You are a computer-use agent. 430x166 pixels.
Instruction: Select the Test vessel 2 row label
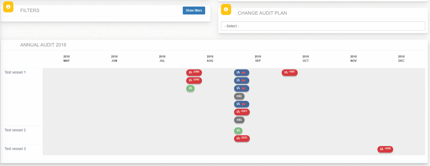pyautogui.click(x=15, y=130)
